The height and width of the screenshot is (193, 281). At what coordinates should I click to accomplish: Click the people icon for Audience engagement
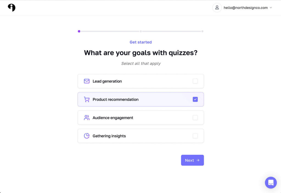tap(87, 118)
